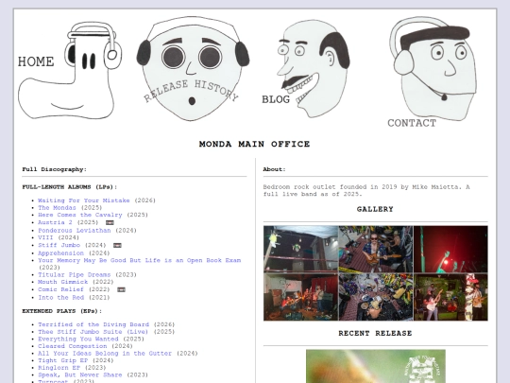
Task: View gallery photo of guitarist in sunglasses
Action: click(x=376, y=249)
